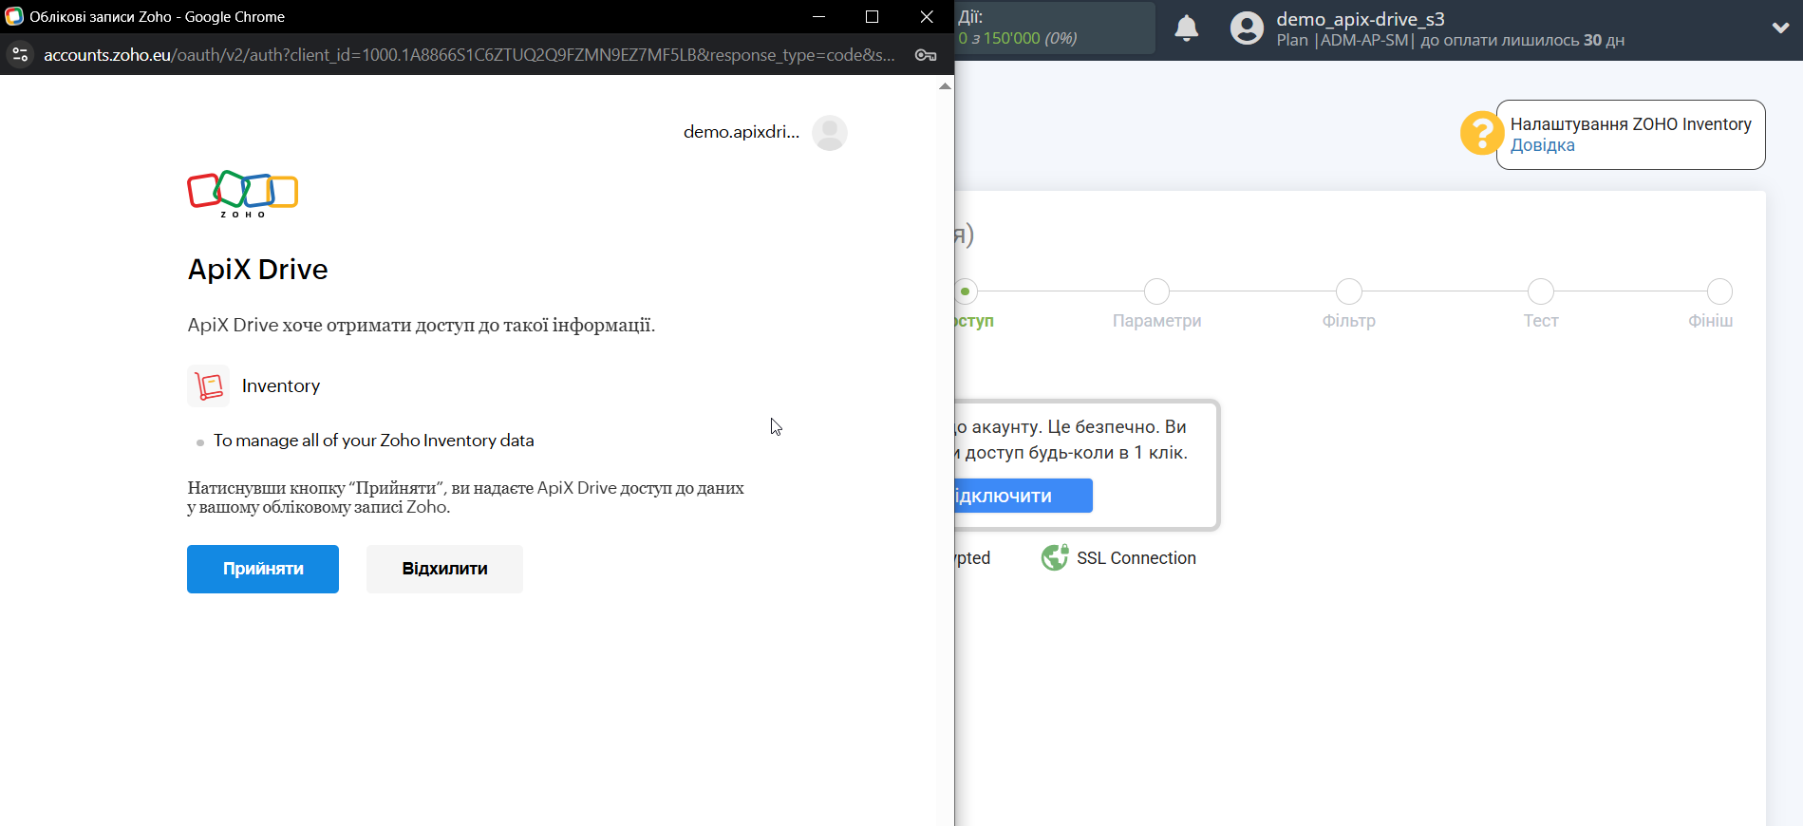
Task: Expand the account menu chevron in ApiX Drive
Action: point(1780,28)
